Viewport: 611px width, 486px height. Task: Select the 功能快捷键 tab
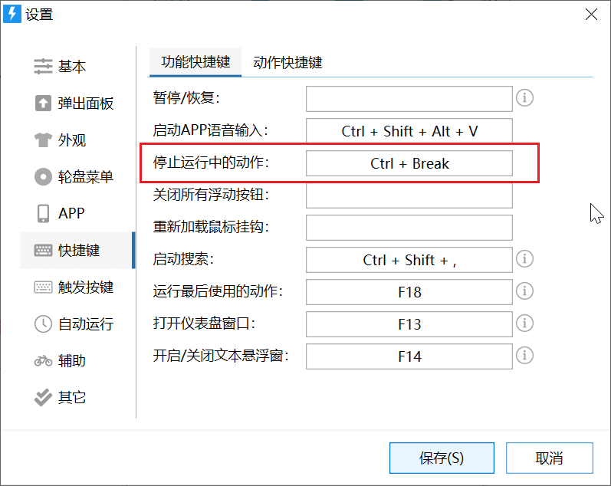click(x=195, y=62)
